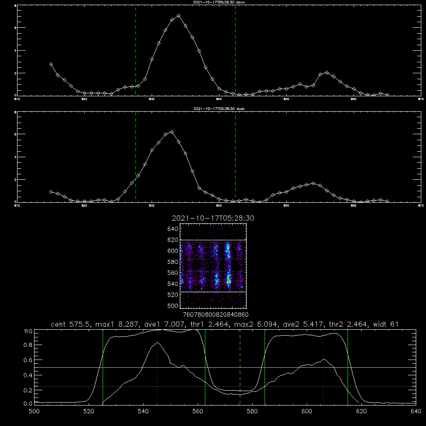
Task: Select the 'thr1 2.464' value in stats line
Action: coord(209,324)
